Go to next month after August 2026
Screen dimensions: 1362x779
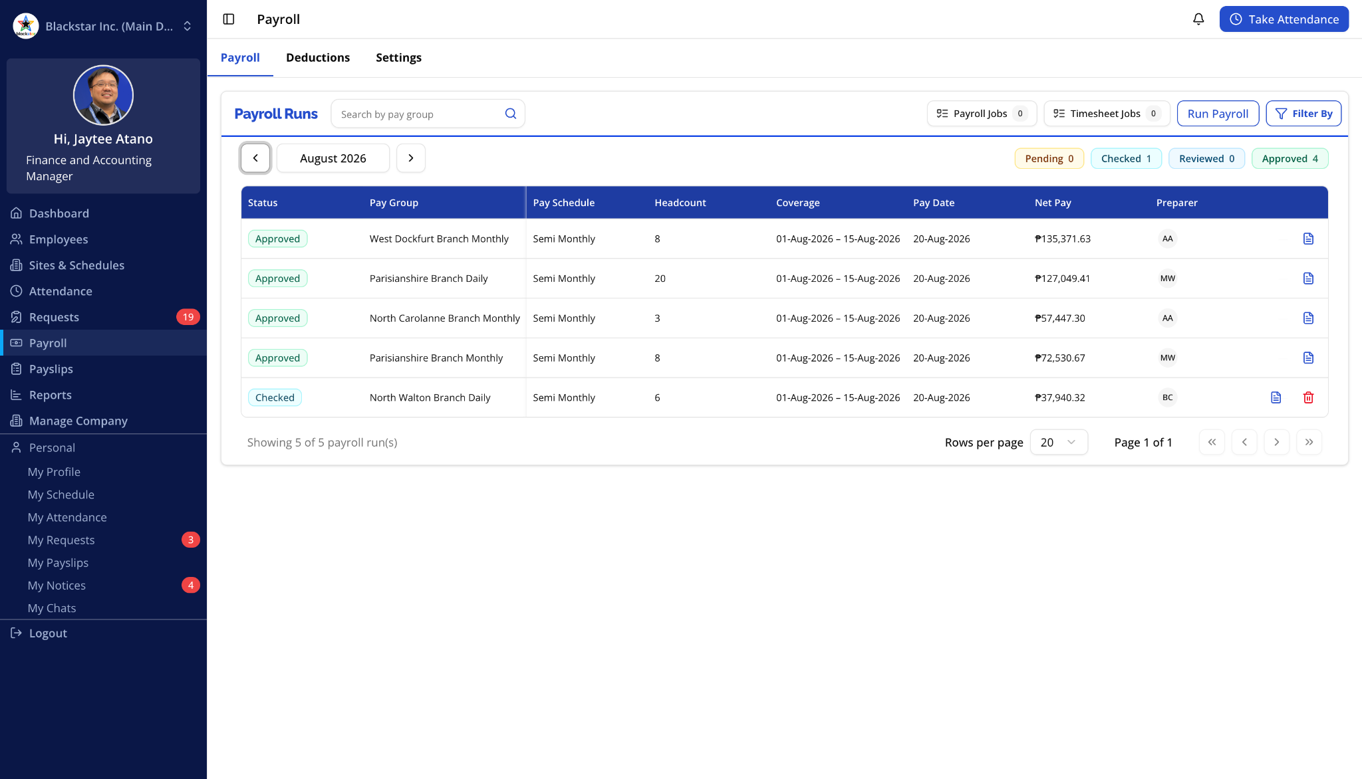(411, 158)
